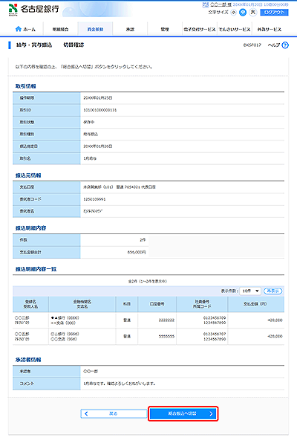Open the 承認 tab
Screen dimensions: 297x446
pos(130,29)
